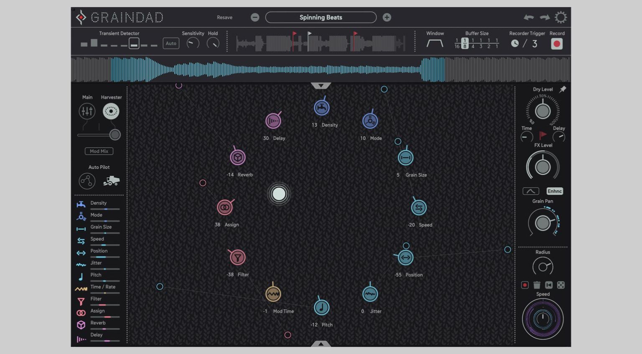Select the Reverb cube node
The image size is (642, 354).
coord(238,157)
